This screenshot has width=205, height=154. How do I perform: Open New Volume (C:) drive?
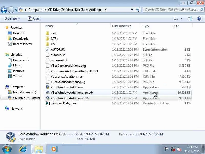24,92
